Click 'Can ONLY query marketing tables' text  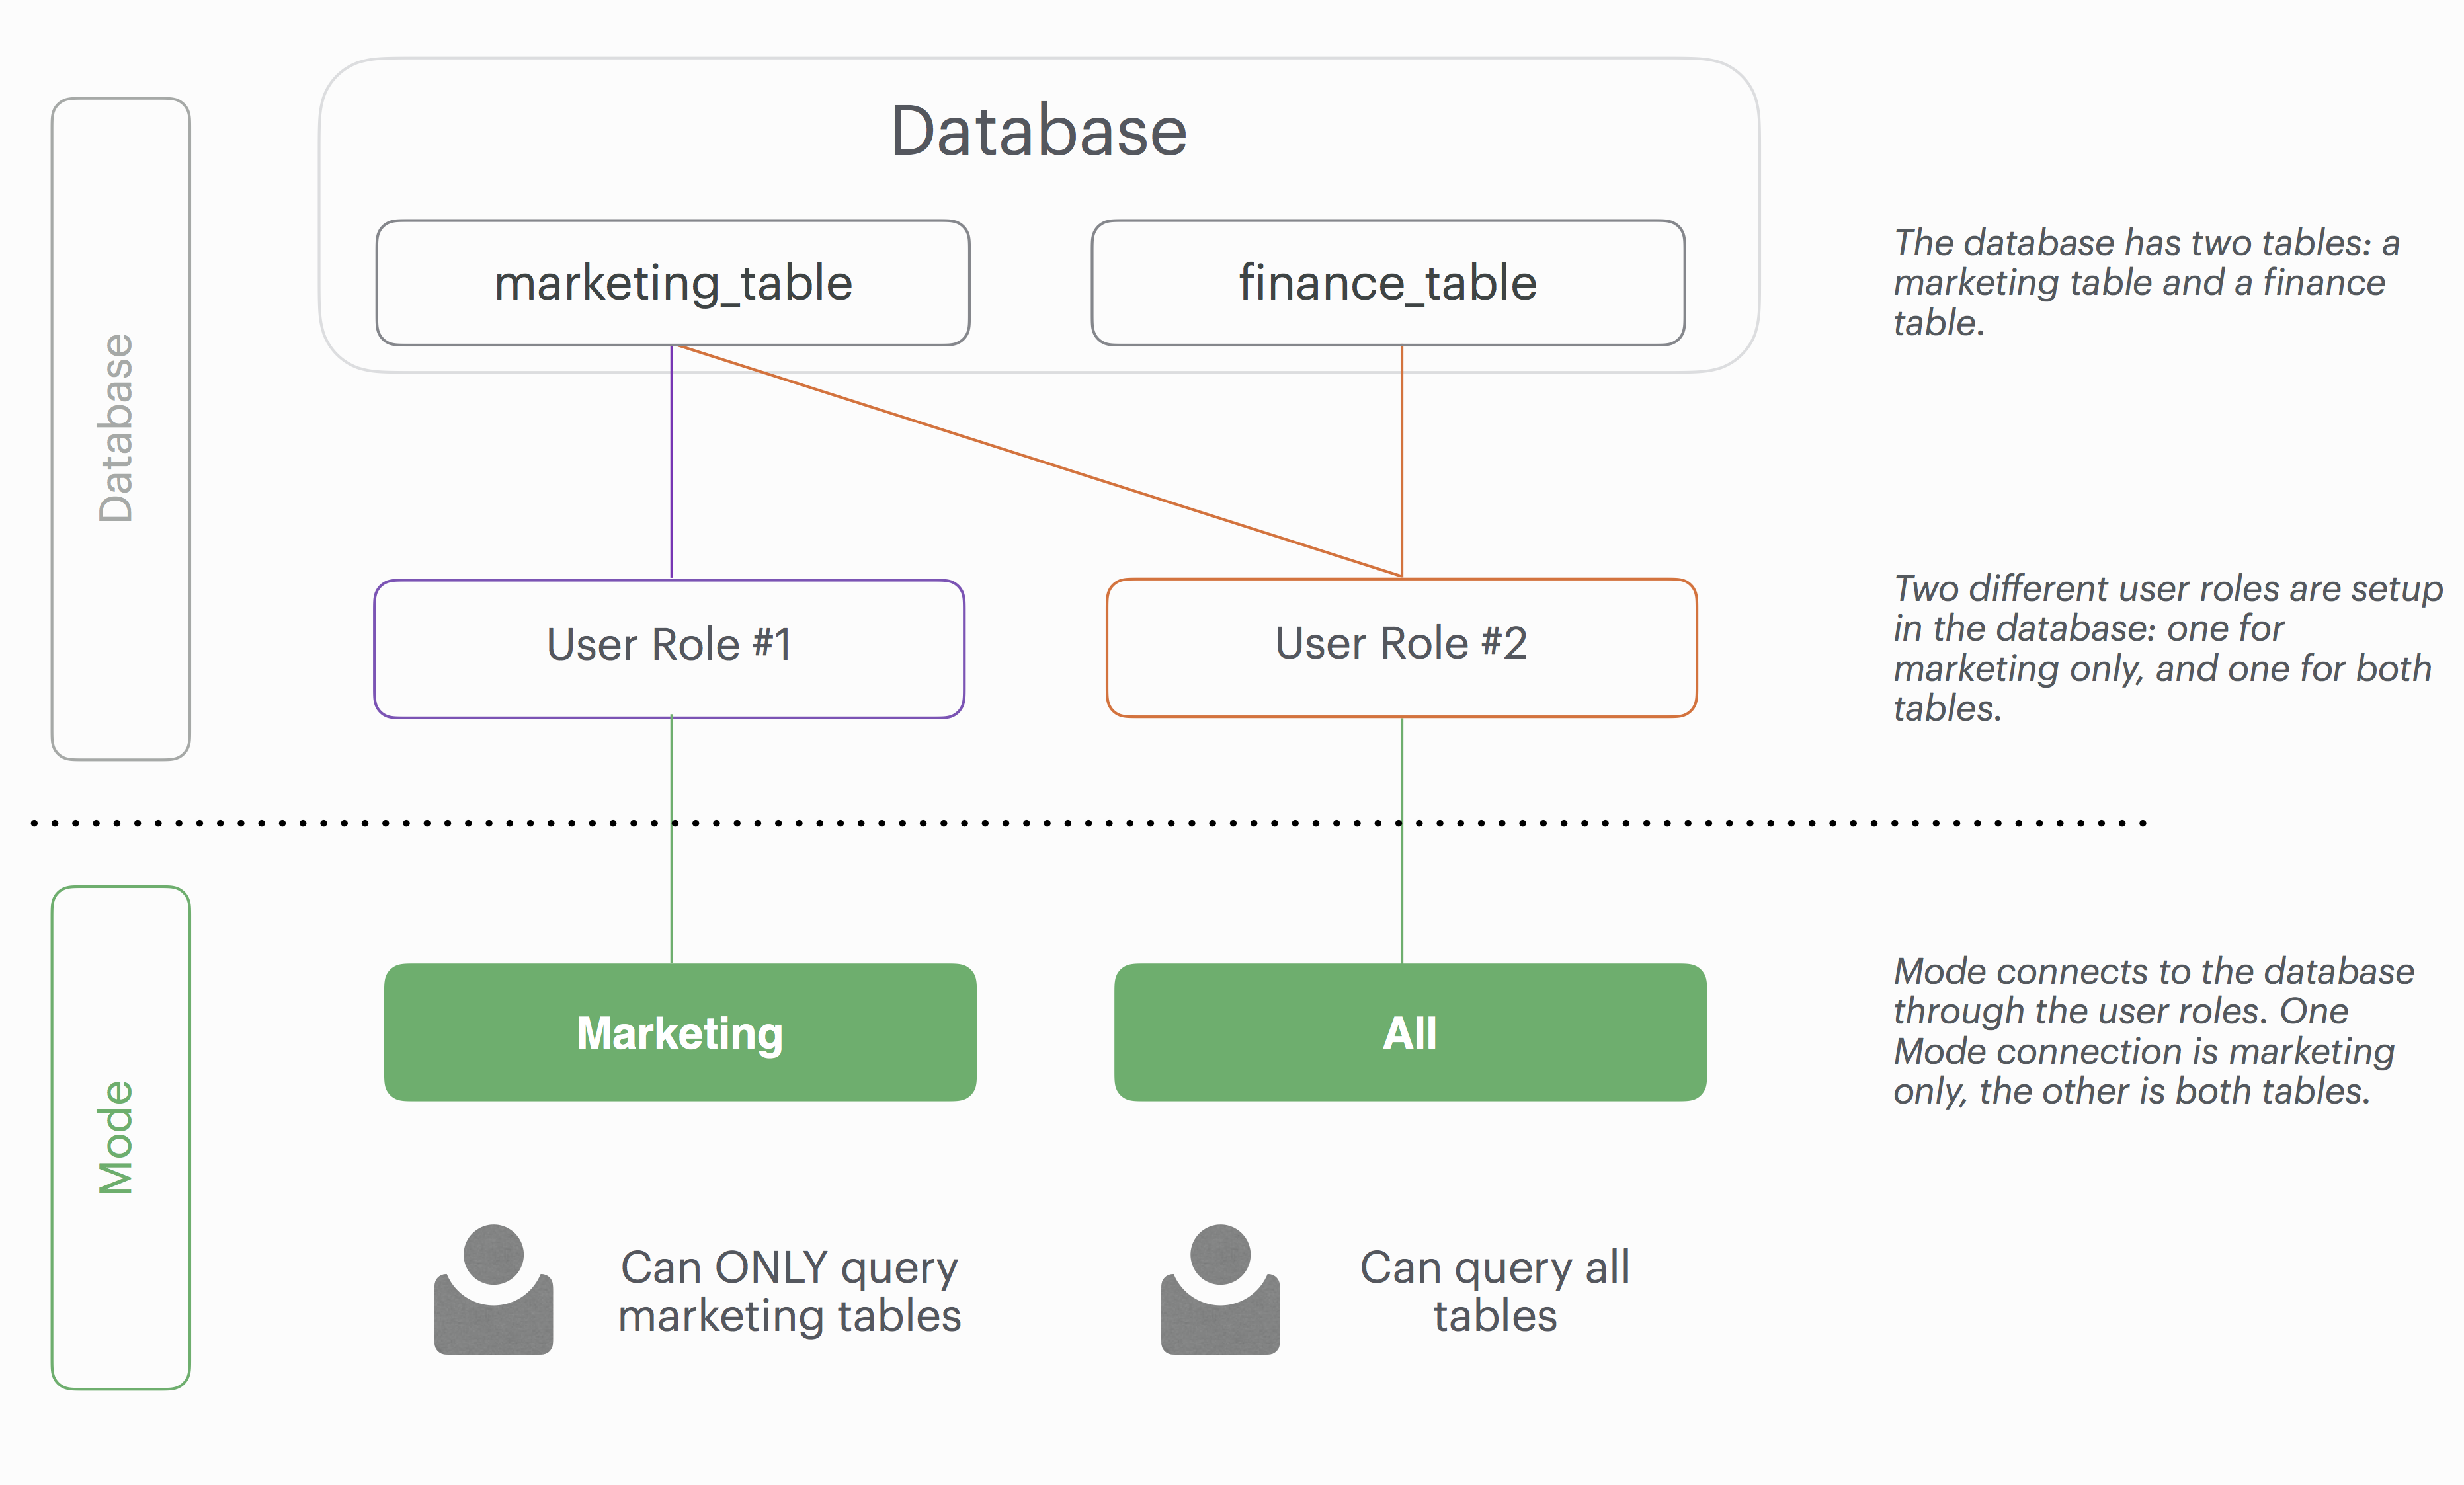(x=789, y=1291)
